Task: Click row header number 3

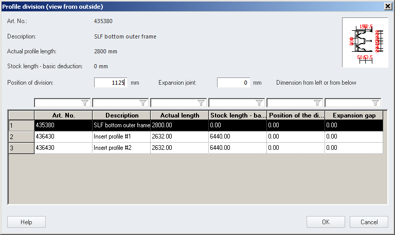Action: tap(21, 148)
